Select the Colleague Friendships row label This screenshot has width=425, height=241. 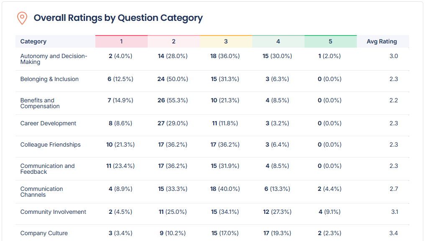(x=50, y=145)
